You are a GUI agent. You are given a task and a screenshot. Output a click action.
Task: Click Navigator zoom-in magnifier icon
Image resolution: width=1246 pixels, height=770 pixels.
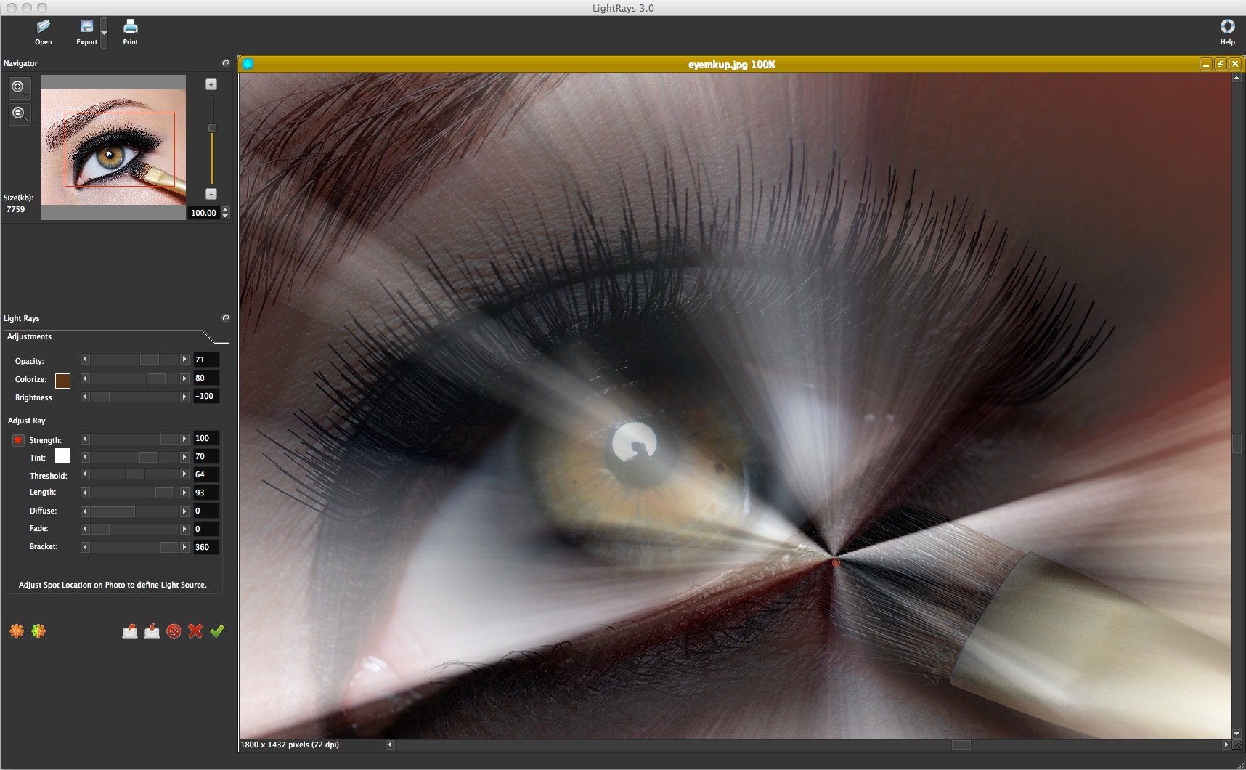pyautogui.click(x=20, y=89)
